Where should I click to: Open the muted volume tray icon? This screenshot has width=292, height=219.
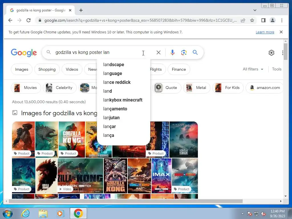(263, 214)
